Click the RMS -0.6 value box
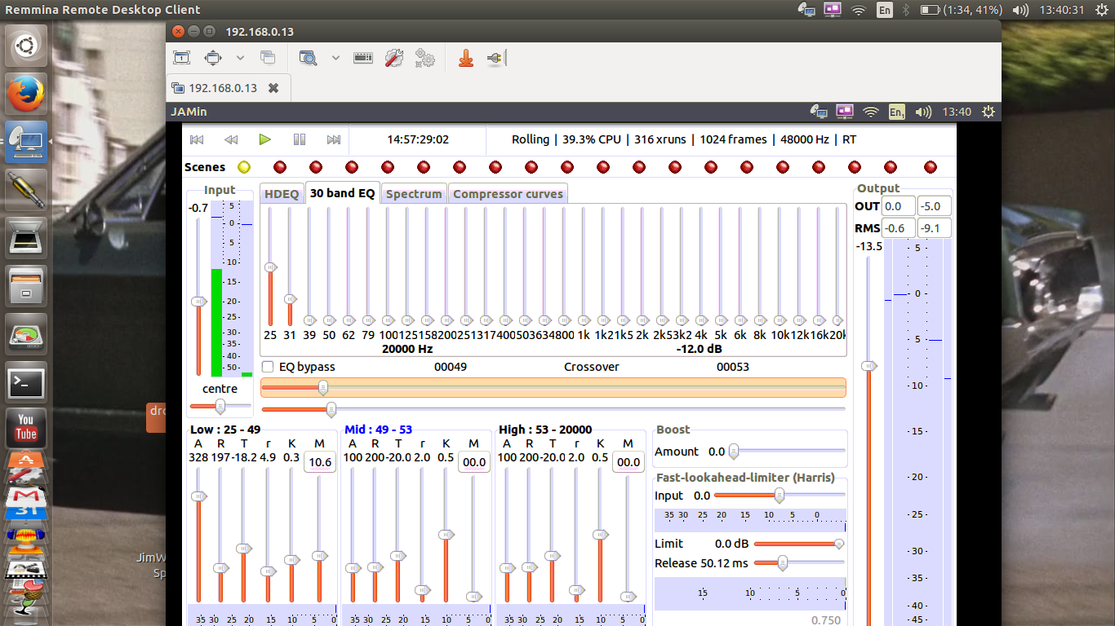The width and height of the screenshot is (1115, 626). click(900, 228)
